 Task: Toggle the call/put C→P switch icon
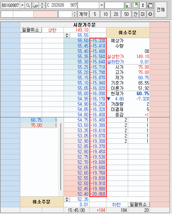point(35,5)
